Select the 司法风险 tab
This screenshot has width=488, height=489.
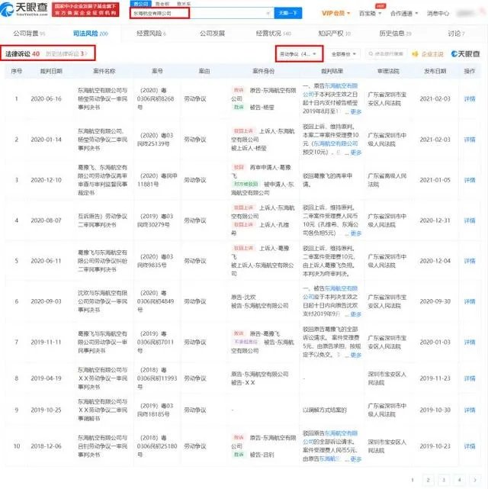tap(91, 34)
